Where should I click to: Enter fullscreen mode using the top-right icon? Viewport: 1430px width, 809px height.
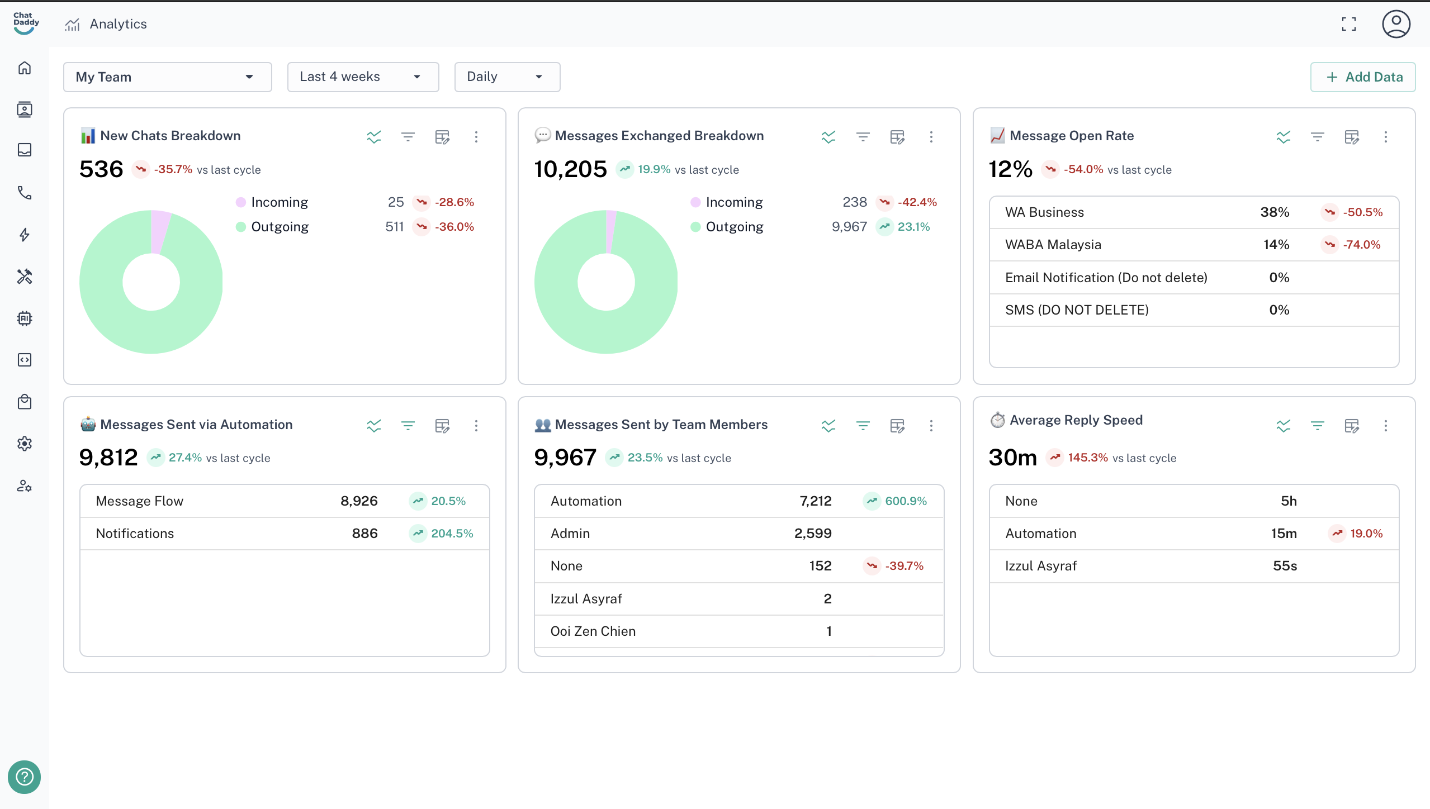[x=1349, y=24]
